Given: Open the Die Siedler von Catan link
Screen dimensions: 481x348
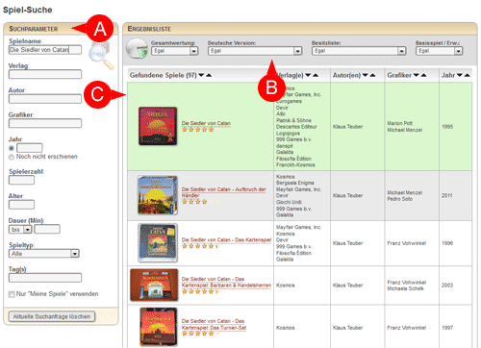Looking at the screenshot, I should point(206,123).
